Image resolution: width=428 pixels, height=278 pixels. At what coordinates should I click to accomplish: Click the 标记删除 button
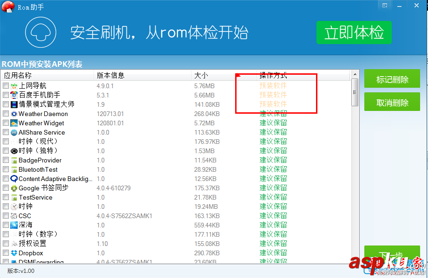(x=392, y=78)
